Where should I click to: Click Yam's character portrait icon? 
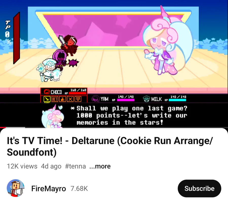(x=95, y=99)
